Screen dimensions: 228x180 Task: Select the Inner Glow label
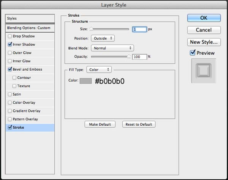tap(22, 61)
